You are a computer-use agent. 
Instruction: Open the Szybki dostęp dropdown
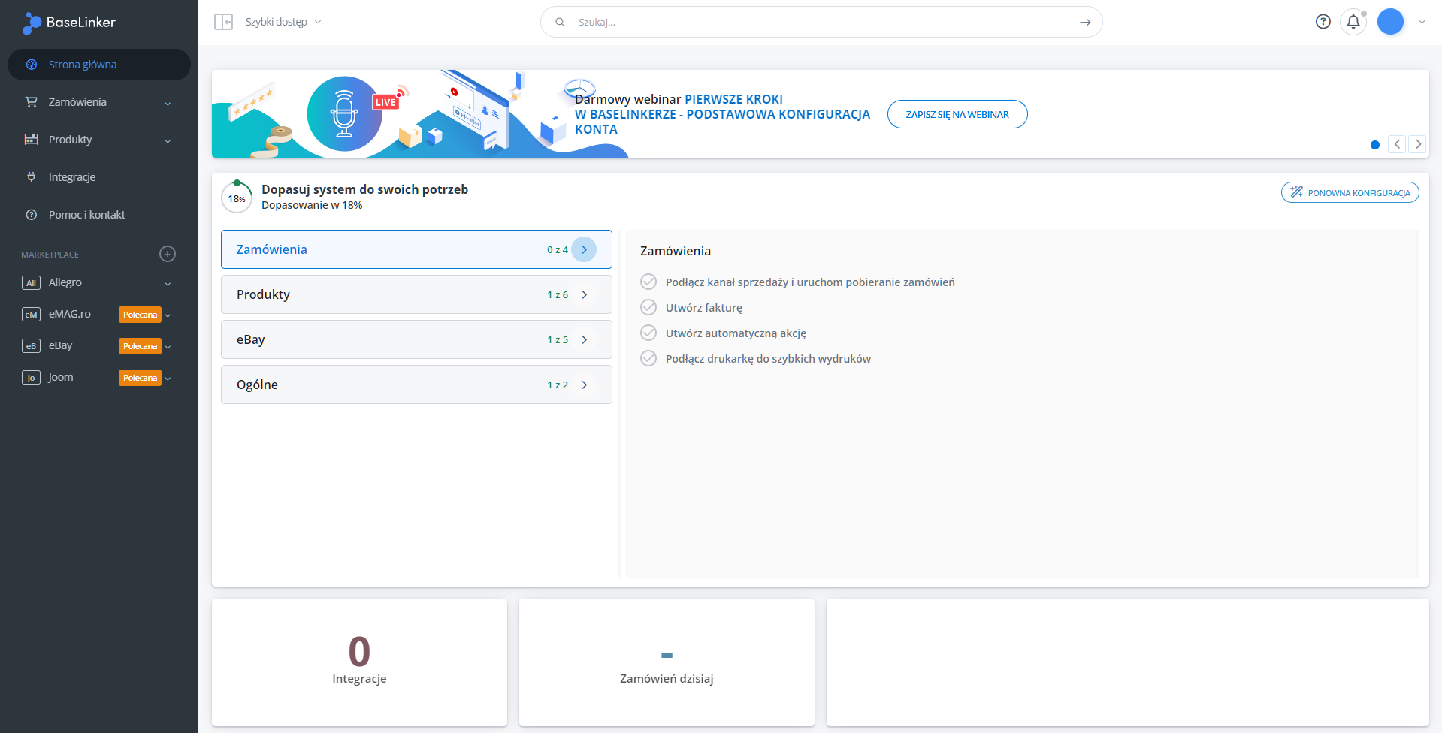point(283,22)
